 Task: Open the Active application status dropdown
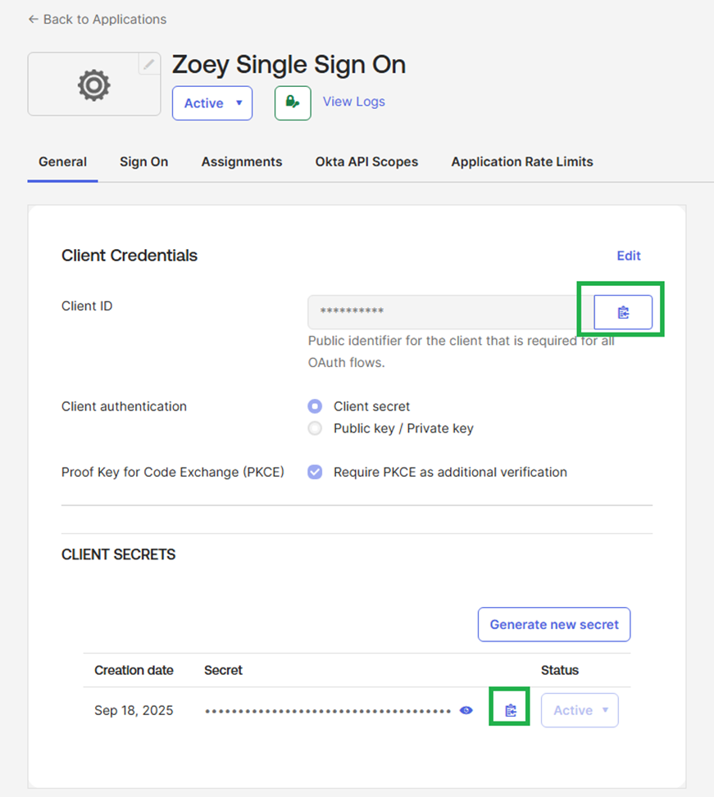point(212,103)
